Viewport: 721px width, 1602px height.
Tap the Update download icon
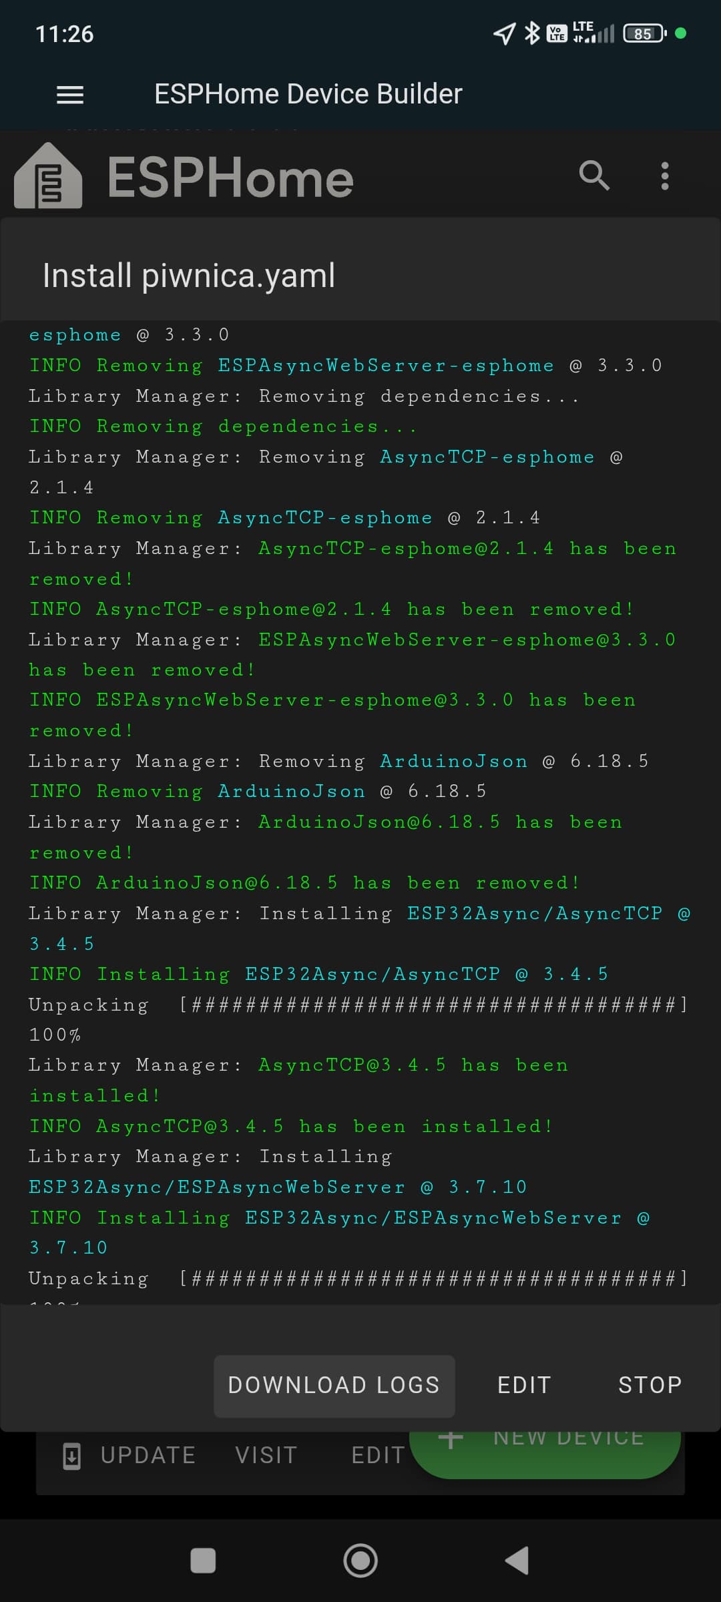(x=71, y=1456)
